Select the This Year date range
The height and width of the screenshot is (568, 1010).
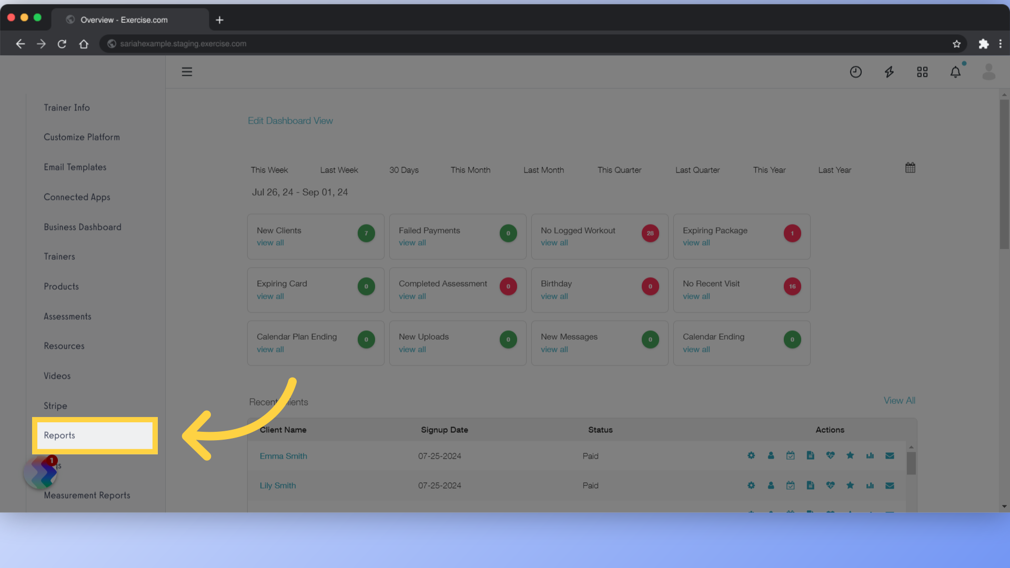click(770, 170)
